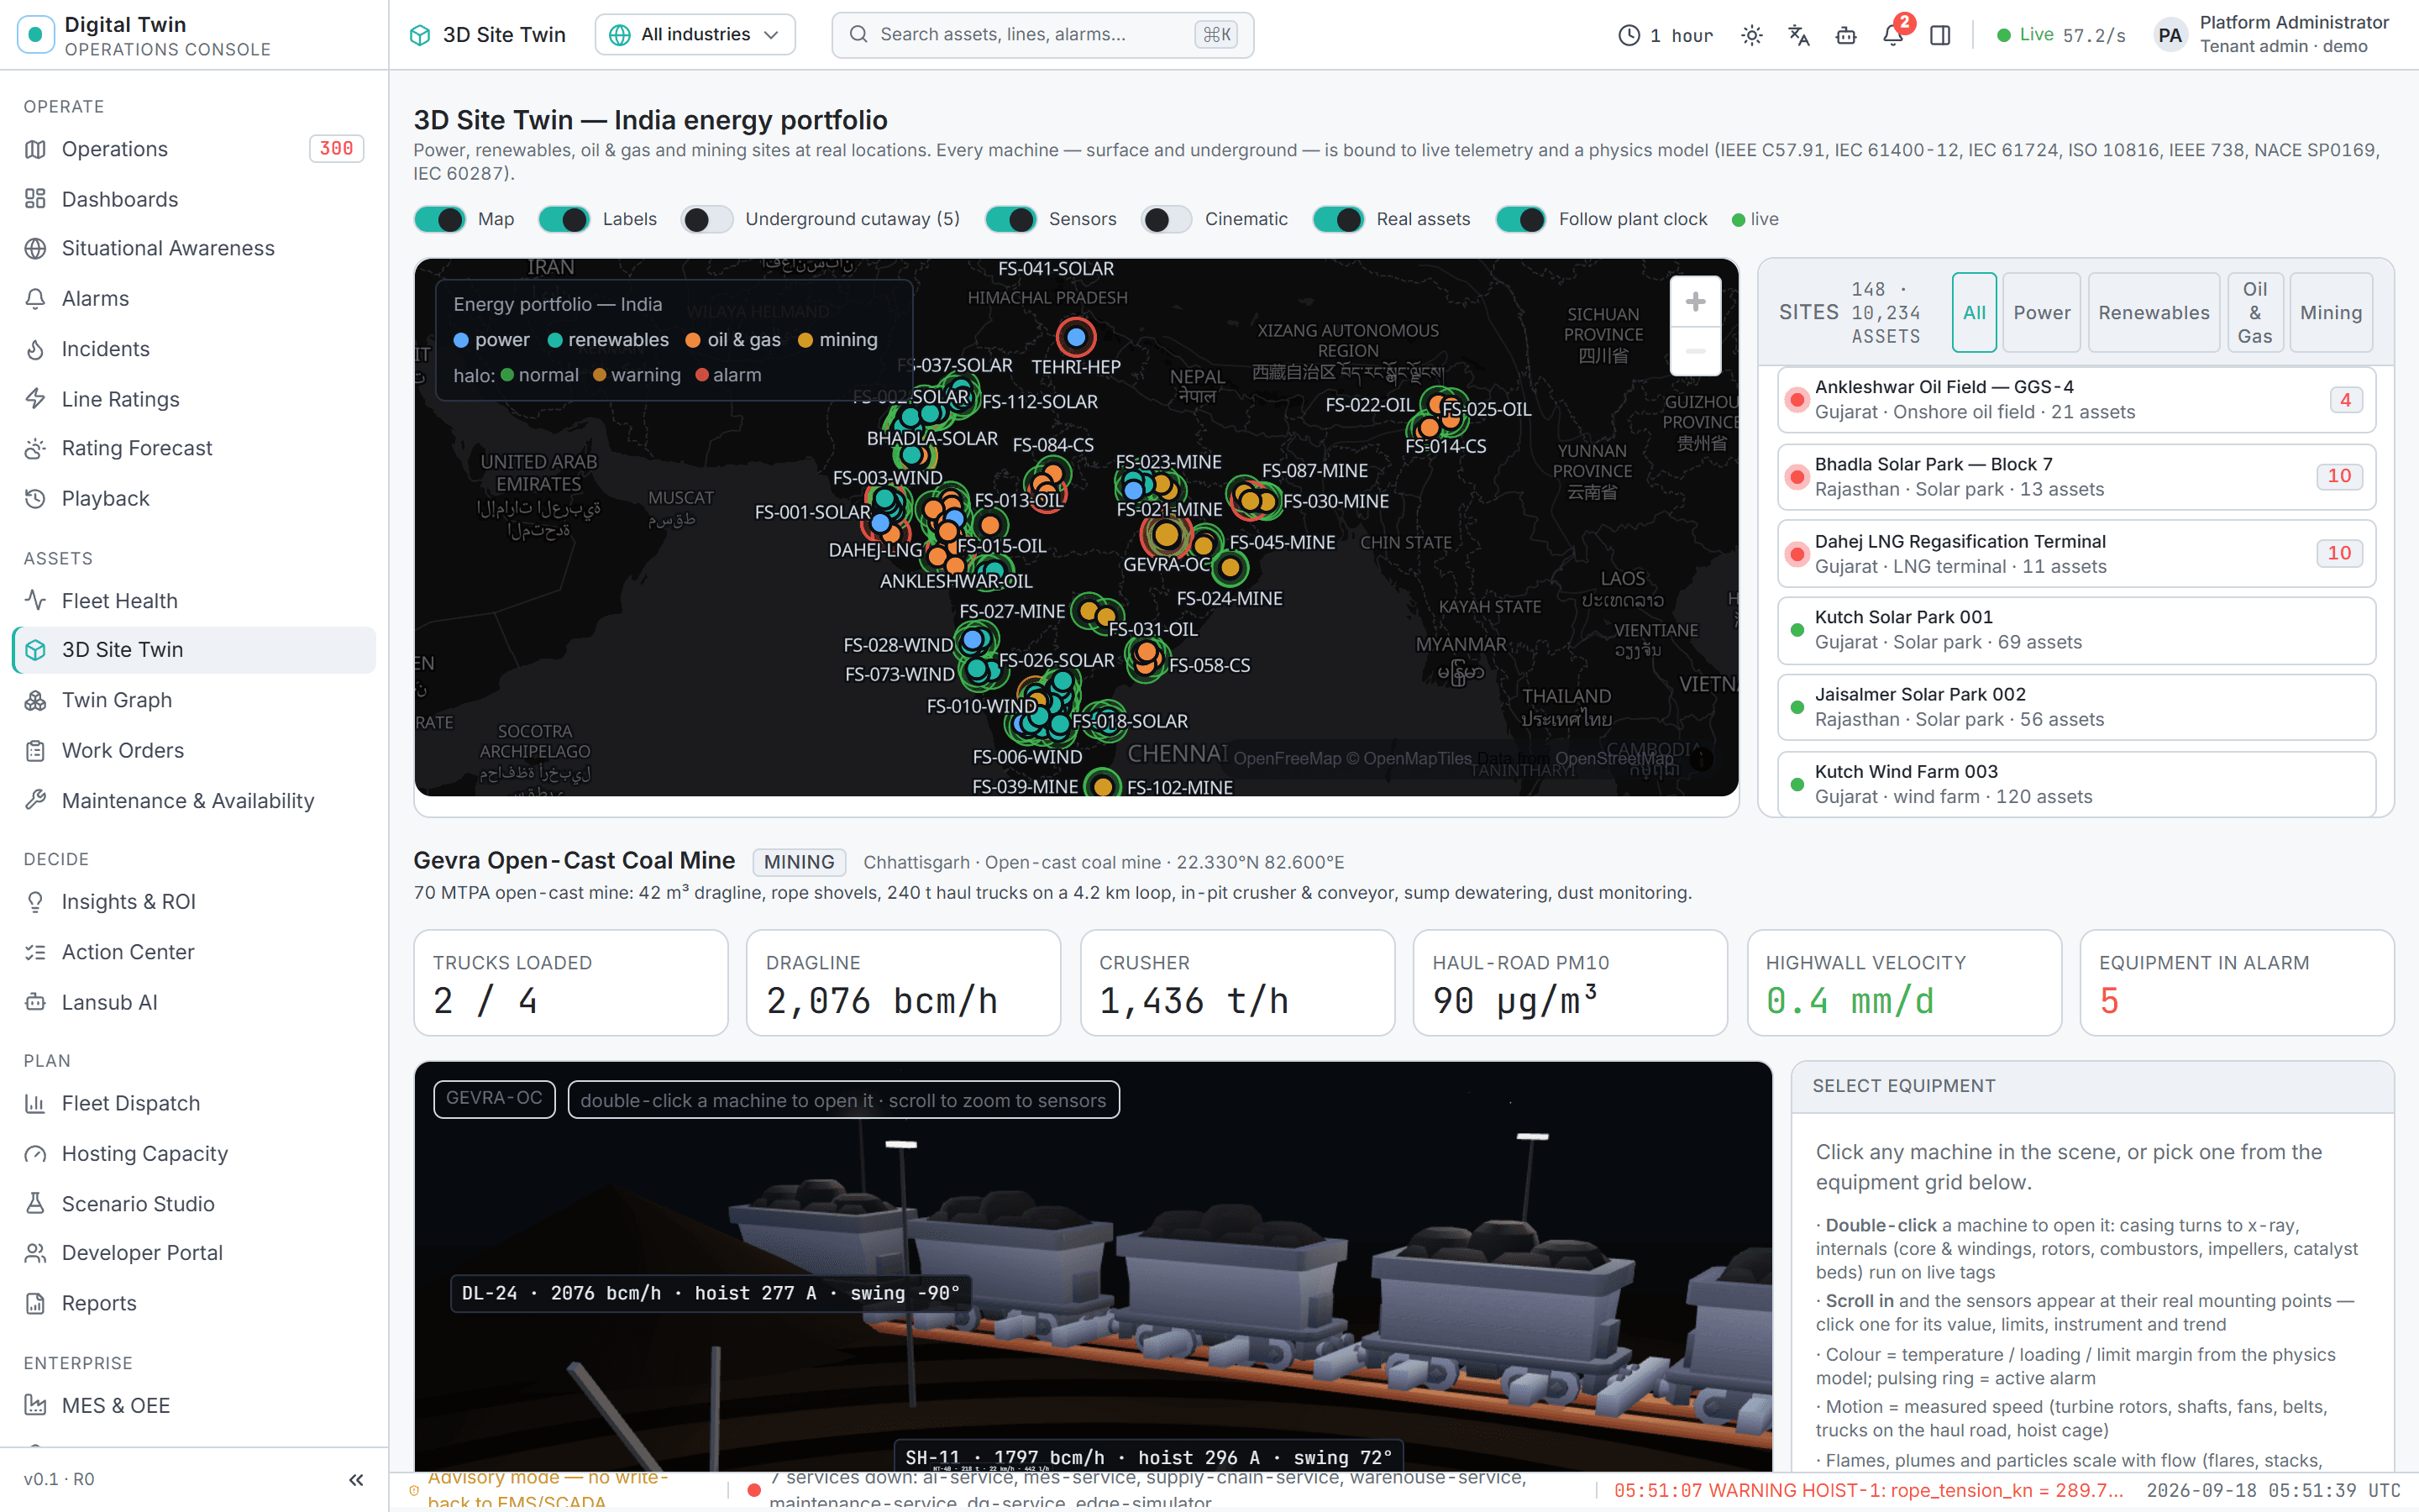Filter sites by Renewables
The image size is (2419, 1512).
2153,312
